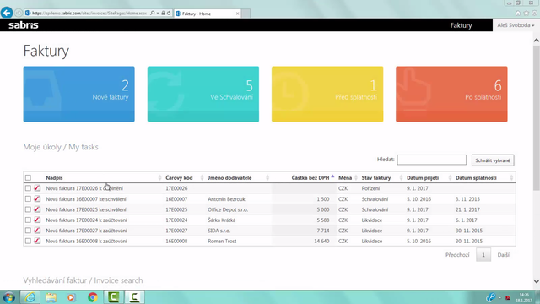
Task: Tick checkbox for invoice 17E00026
Action: pos(28,188)
